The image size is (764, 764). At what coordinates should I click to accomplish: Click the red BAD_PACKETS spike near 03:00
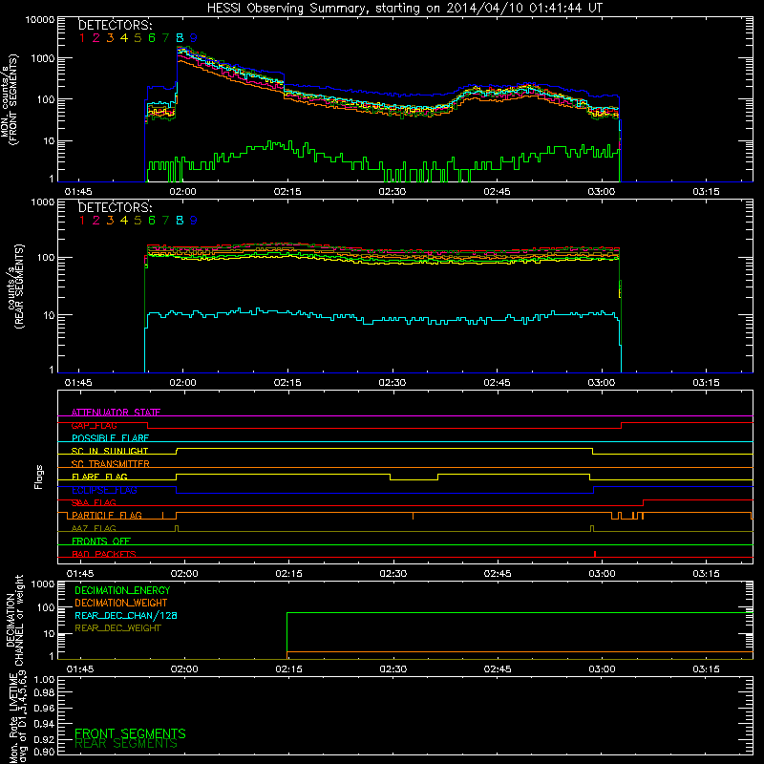[x=595, y=554]
